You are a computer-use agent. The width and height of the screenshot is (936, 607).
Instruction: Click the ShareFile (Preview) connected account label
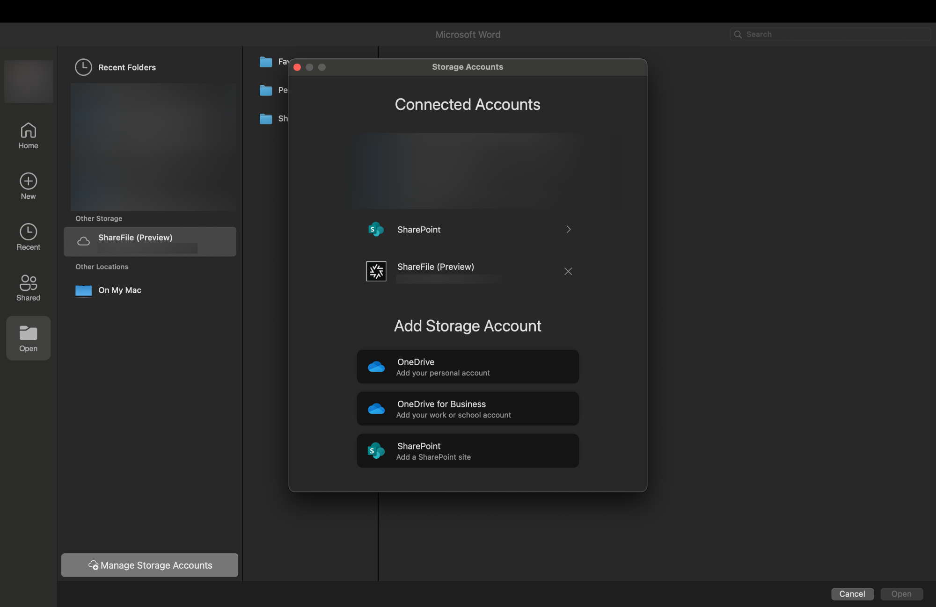pyautogui.click(x=435, y=267)
